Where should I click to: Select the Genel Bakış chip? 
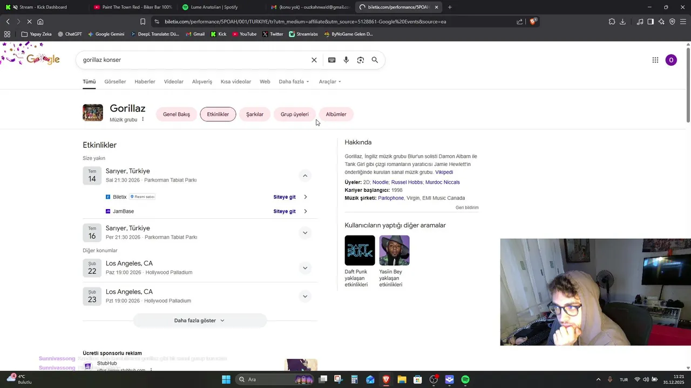(x=177, y=114)
